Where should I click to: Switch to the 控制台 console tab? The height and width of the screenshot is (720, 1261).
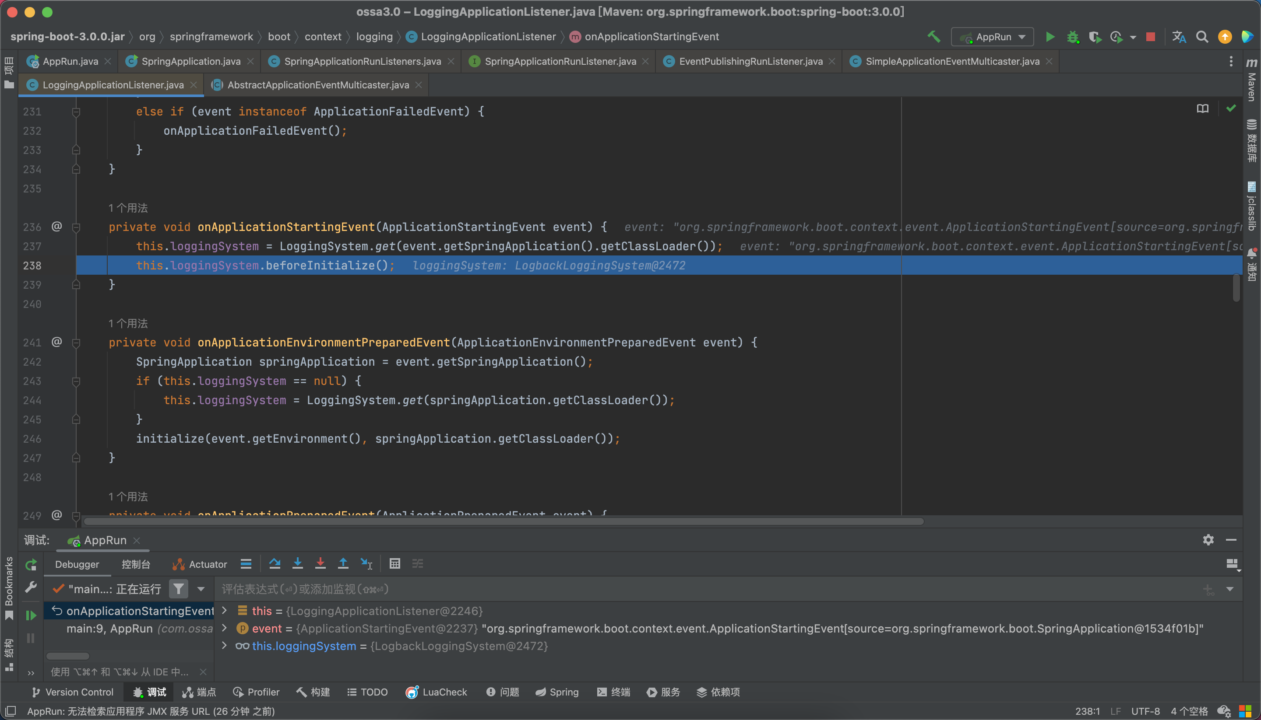[x=136, y=565]
